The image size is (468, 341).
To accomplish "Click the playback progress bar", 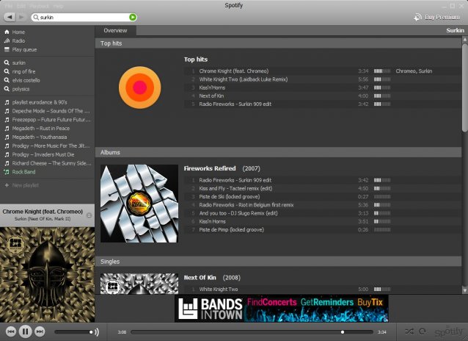I will (x=252, y=332).
